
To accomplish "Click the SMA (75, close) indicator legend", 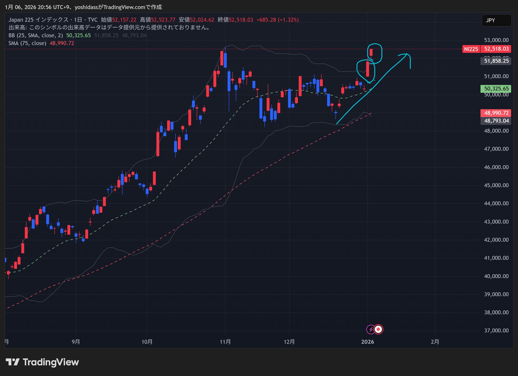I will point(27,43).
